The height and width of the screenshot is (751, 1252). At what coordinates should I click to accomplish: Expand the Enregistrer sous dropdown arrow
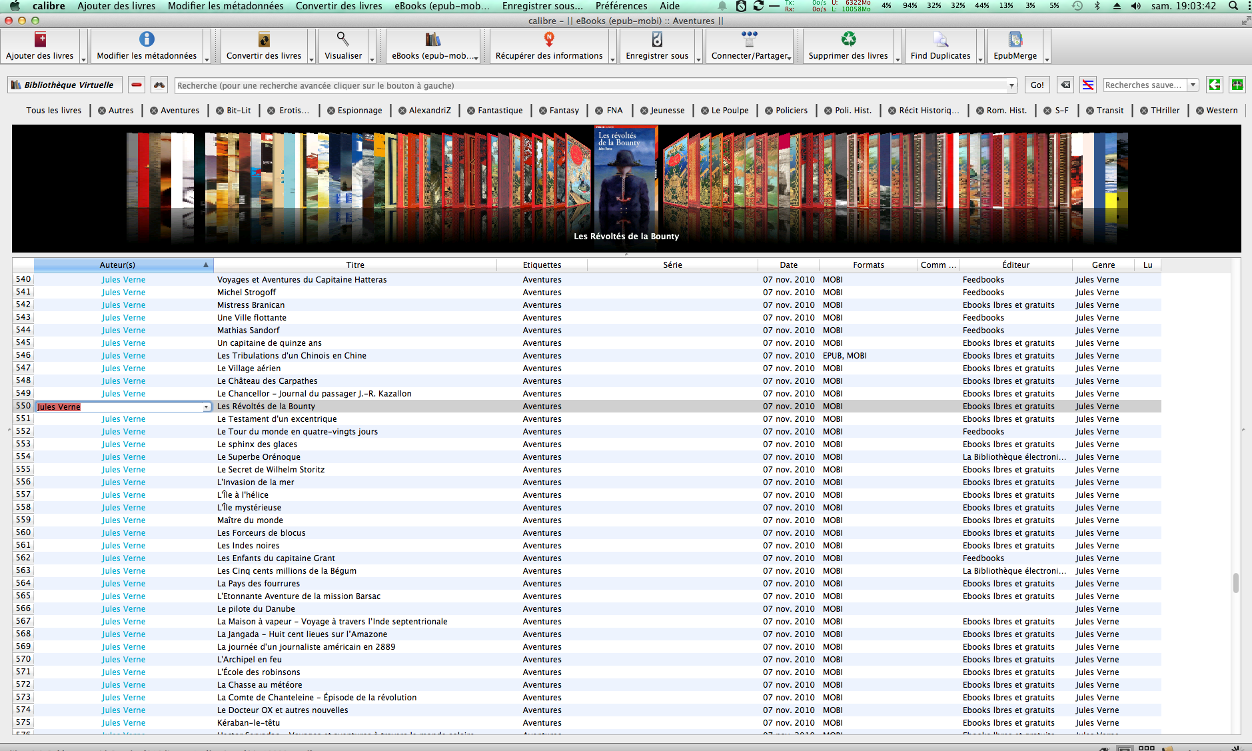point(698,59)
